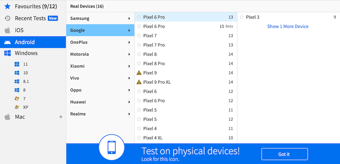
Task: Click the Show 1 More Device link
Action: pos(288,27)
